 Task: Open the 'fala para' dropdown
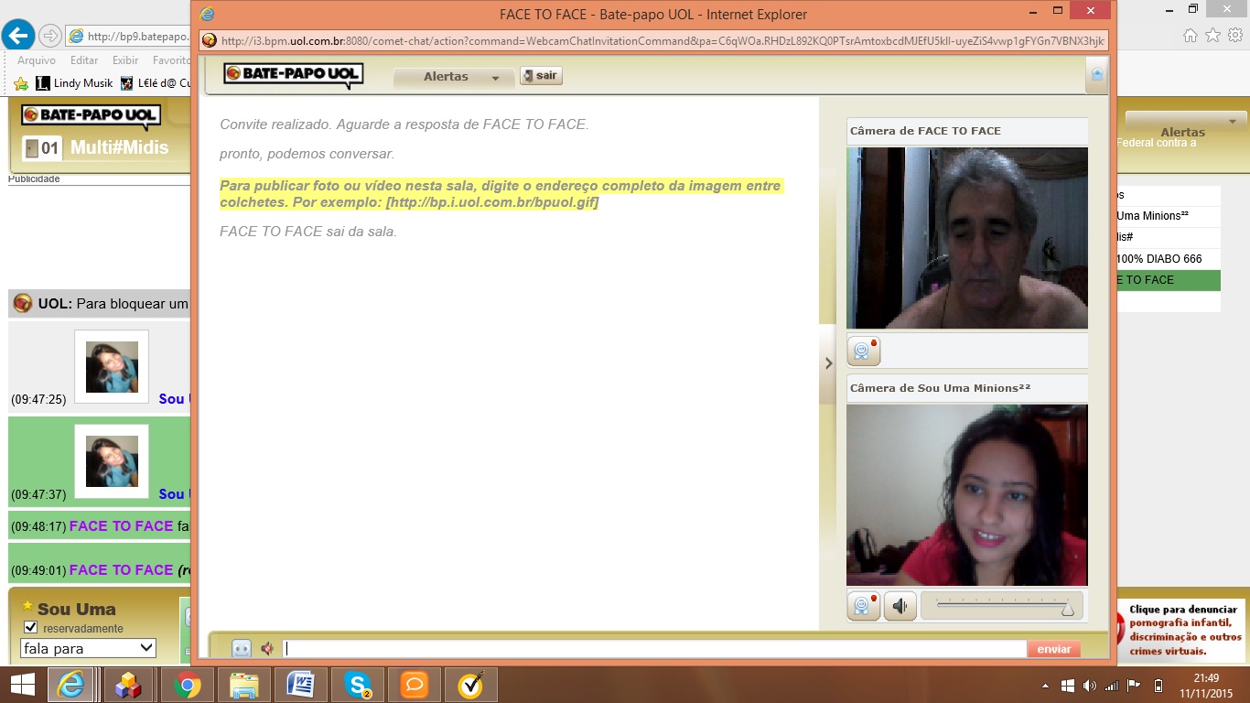tap(88, 648)
